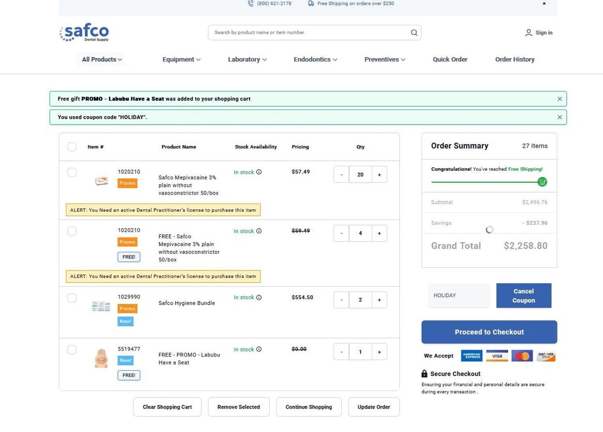Open Order History
The width and height of the screenshot is (603, 432).
(x=515, y=59)
